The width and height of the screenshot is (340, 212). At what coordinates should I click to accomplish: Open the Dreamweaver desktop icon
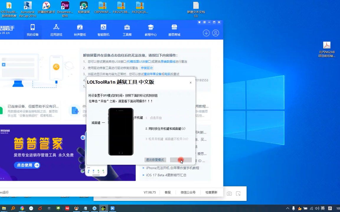tap(65, 9)
